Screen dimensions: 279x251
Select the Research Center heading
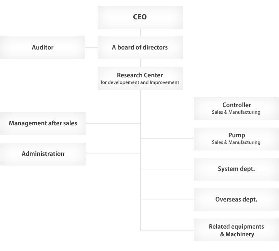[x=140, y=75]
